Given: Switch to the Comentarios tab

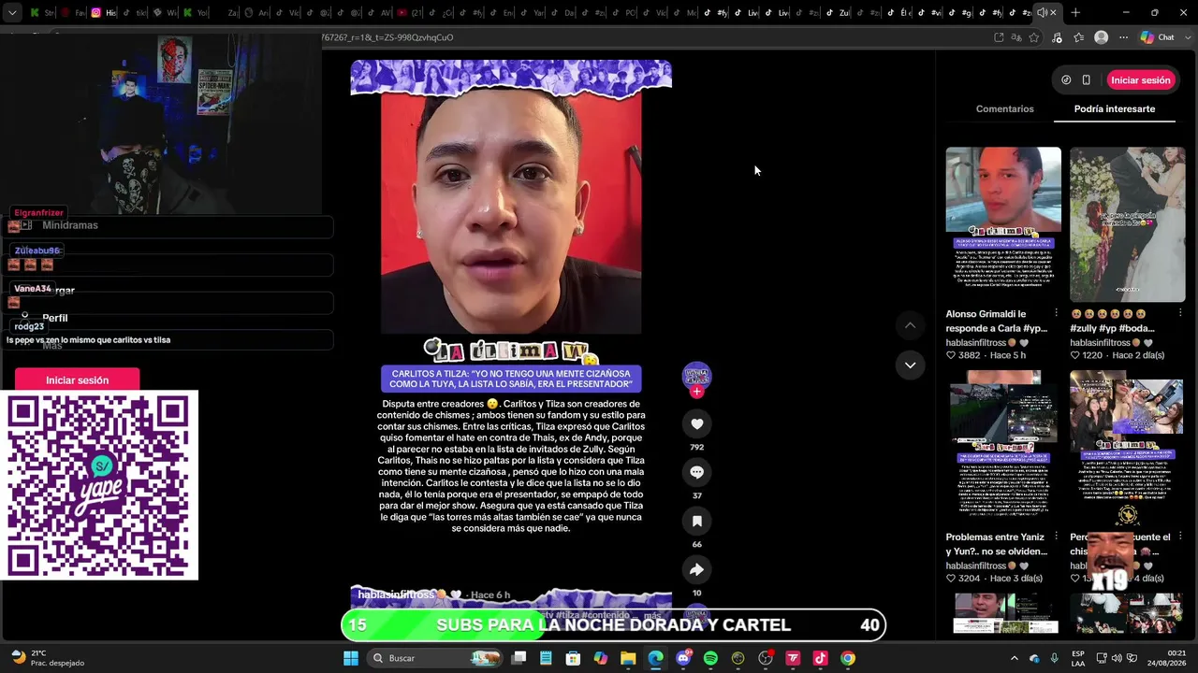Looking at the screenshot, I should pyautogui.click(x=1004, y=109).
